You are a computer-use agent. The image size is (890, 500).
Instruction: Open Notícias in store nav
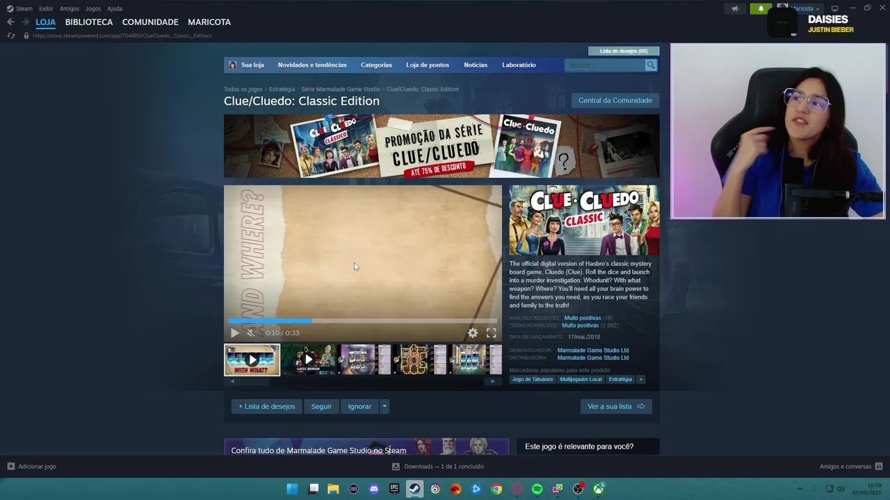point(476,65)
